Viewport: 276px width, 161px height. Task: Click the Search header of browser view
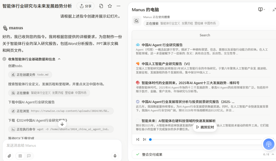[x=205, y=35]
